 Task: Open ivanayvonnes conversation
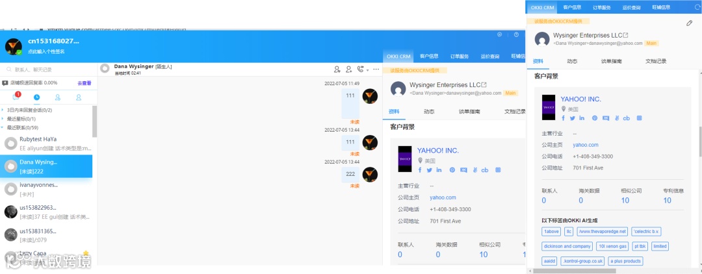click(x=47, y=189)
